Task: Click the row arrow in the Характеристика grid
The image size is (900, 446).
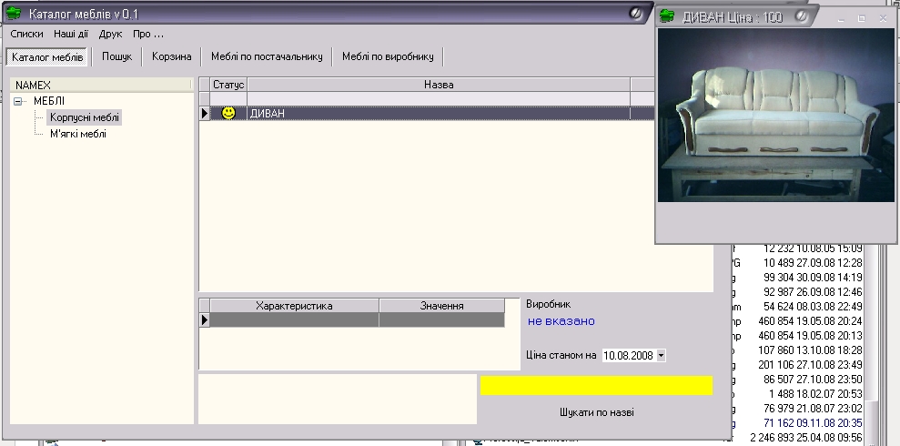Action: pyautogui.click(x=205, y=319)
